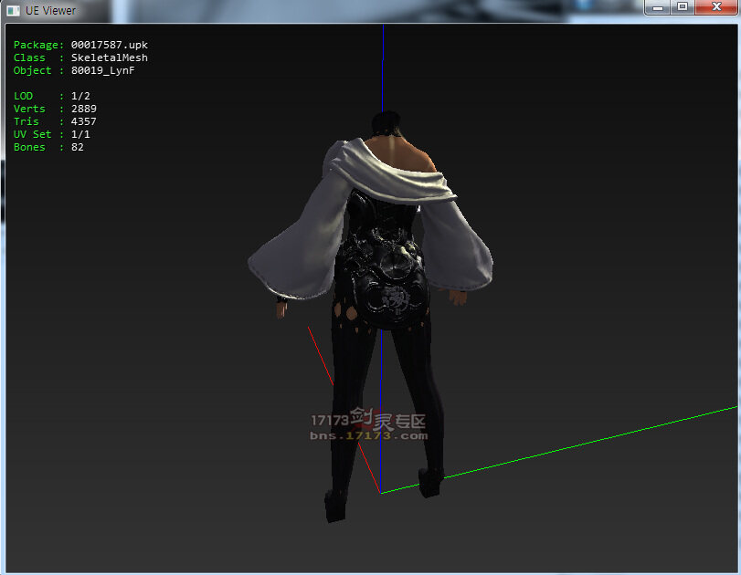Click the Tris value 4357
The image size is (741, 575).
[84, 121]
